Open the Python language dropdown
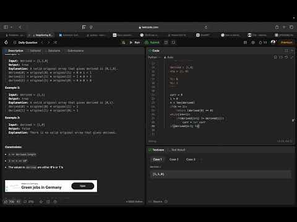This screenshot has width=297, height=222. (154, 57)
